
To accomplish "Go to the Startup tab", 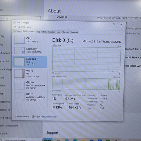I will pyautogui.click(x=52, y=32).
